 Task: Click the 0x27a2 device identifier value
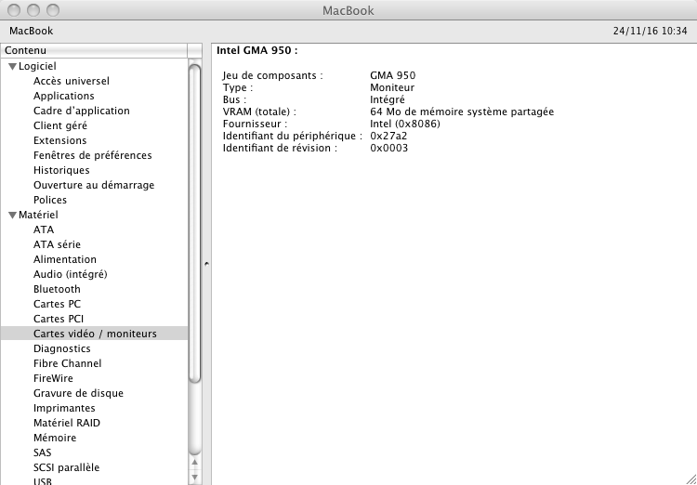click(388, 136)
